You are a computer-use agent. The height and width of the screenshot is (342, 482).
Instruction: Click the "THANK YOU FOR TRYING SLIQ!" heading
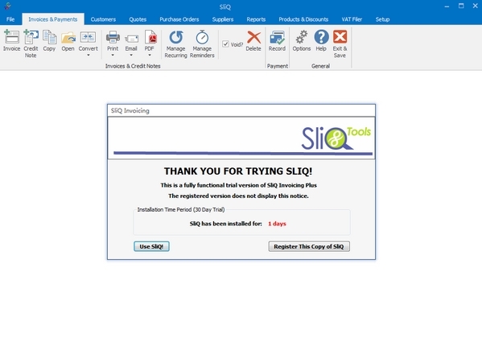pyautogui.click(x=238, y=171)
